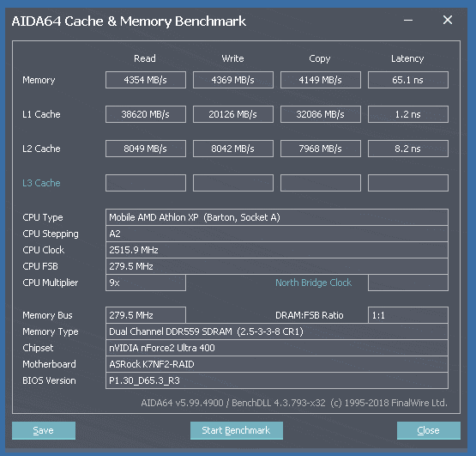Click the Close button at bottom
This screenshot has height=456, width=476.
(428, 430)
